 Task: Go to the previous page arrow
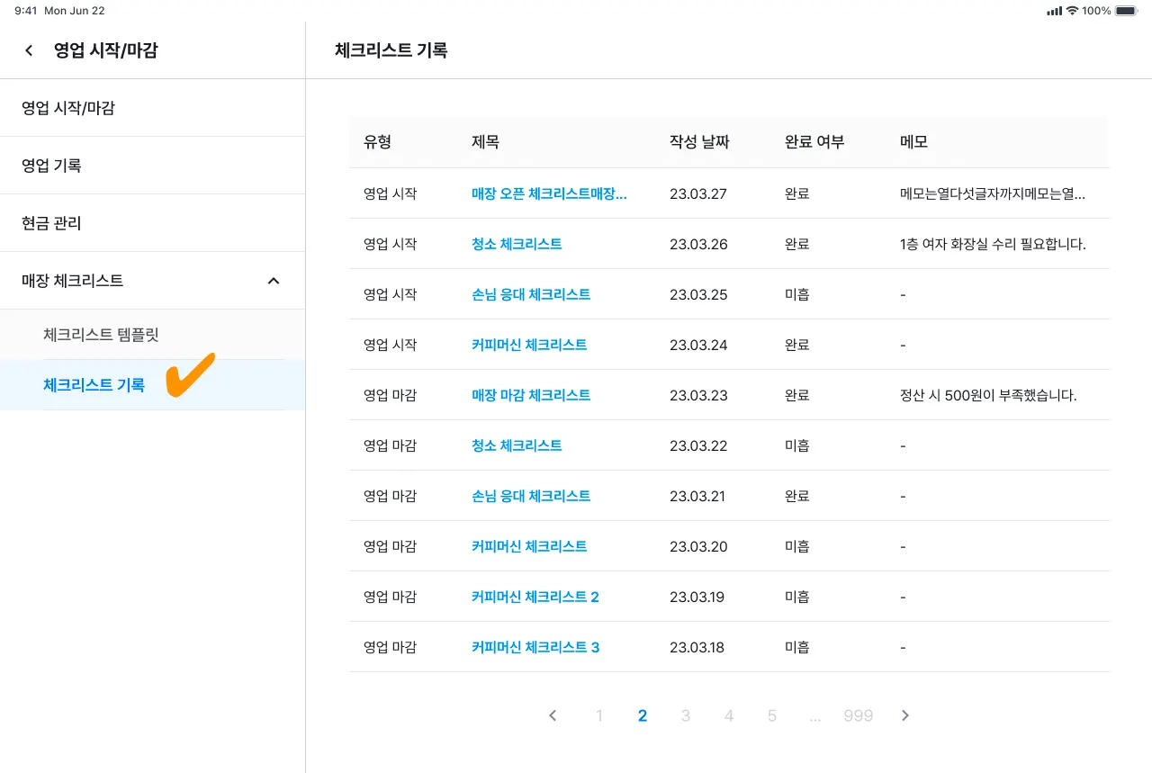(x=553, y=715)
